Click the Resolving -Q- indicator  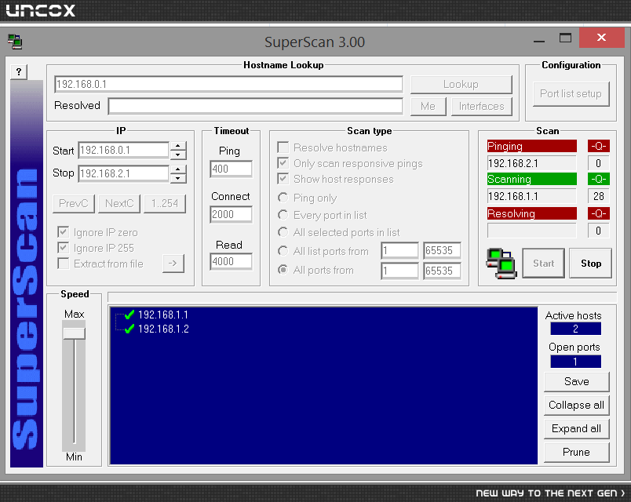click(x=598, y=213)
